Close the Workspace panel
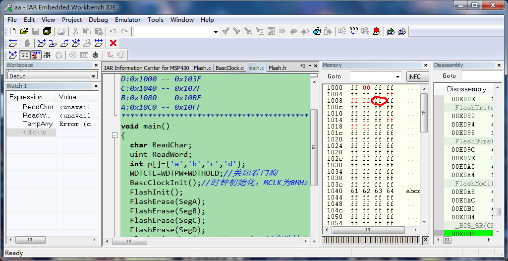The image size is (508, 261). pos(96,65)
